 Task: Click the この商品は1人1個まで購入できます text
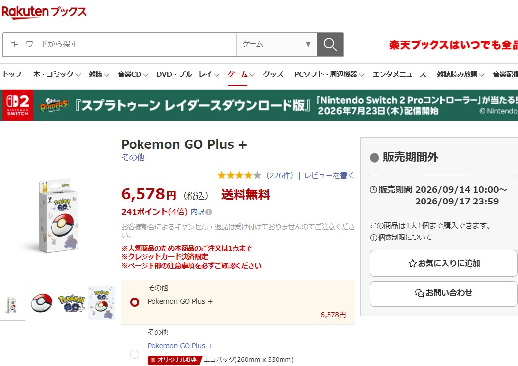(x=430, y=226)
